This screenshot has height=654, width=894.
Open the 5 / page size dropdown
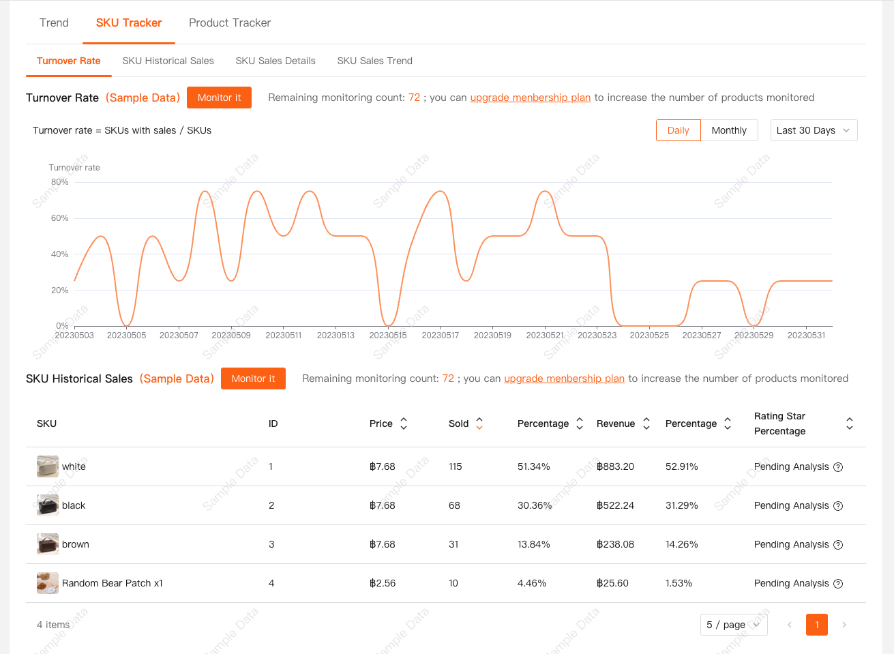tap(733, 625)
